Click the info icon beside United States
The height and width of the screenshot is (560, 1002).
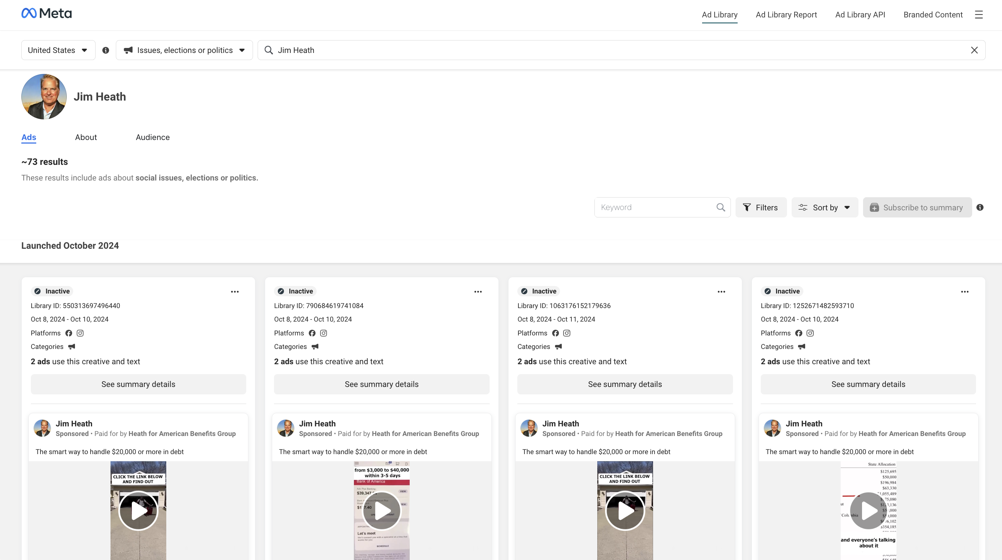(106, 50)
